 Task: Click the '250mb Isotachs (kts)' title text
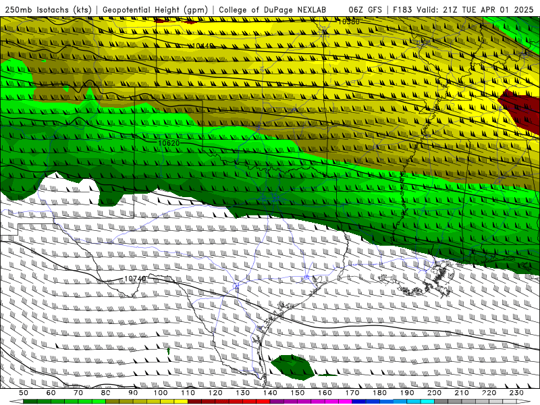click(49, 9)
